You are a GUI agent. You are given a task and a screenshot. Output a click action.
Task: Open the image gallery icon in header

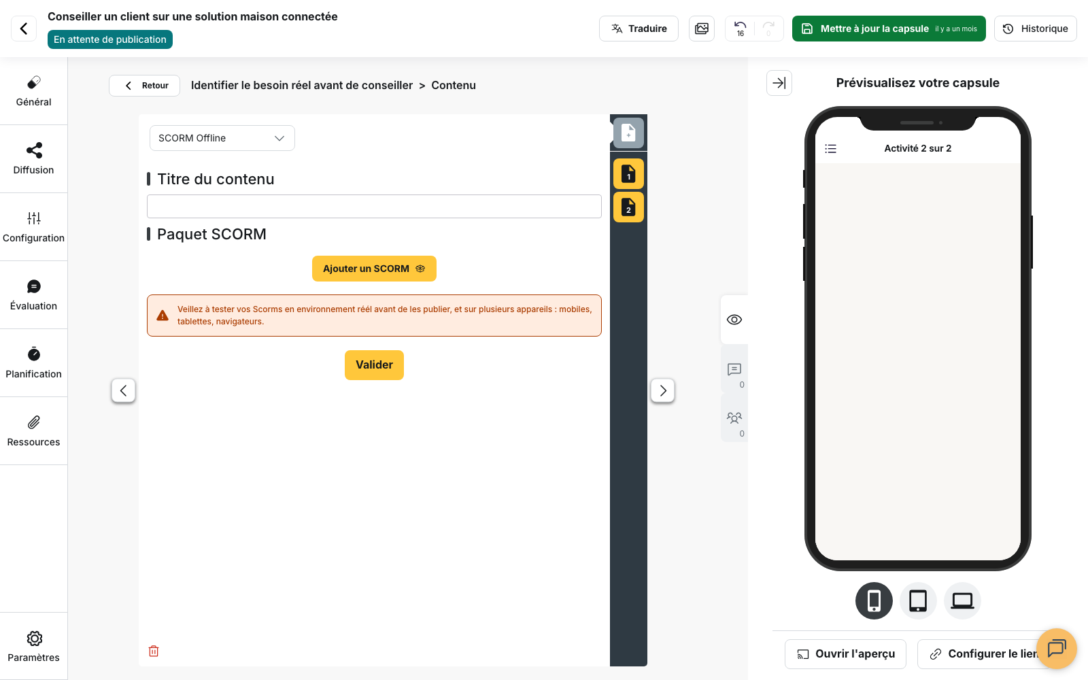coord(702,29)
